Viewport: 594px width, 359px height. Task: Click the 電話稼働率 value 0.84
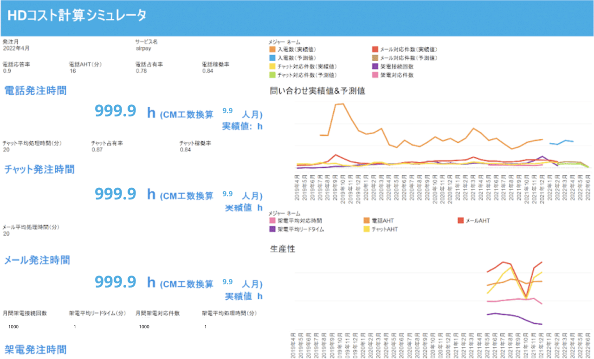click(207, 71)
